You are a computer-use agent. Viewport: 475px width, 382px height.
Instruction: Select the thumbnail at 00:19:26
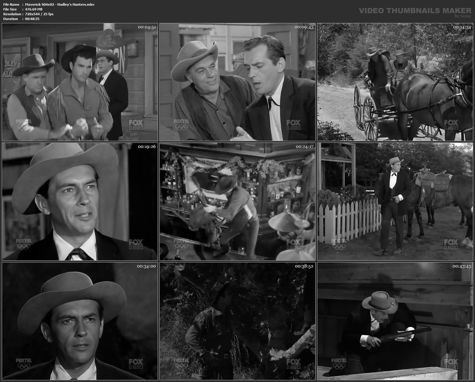pyautogui.click(x=80, y=201)
